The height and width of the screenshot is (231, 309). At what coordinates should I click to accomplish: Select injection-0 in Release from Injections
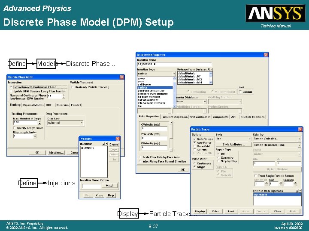277,195
